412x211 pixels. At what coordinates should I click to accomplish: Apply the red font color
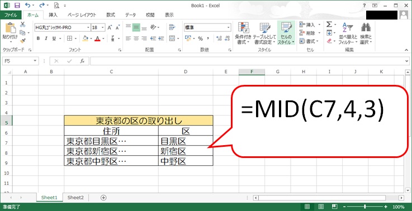[x=97, y=39]
